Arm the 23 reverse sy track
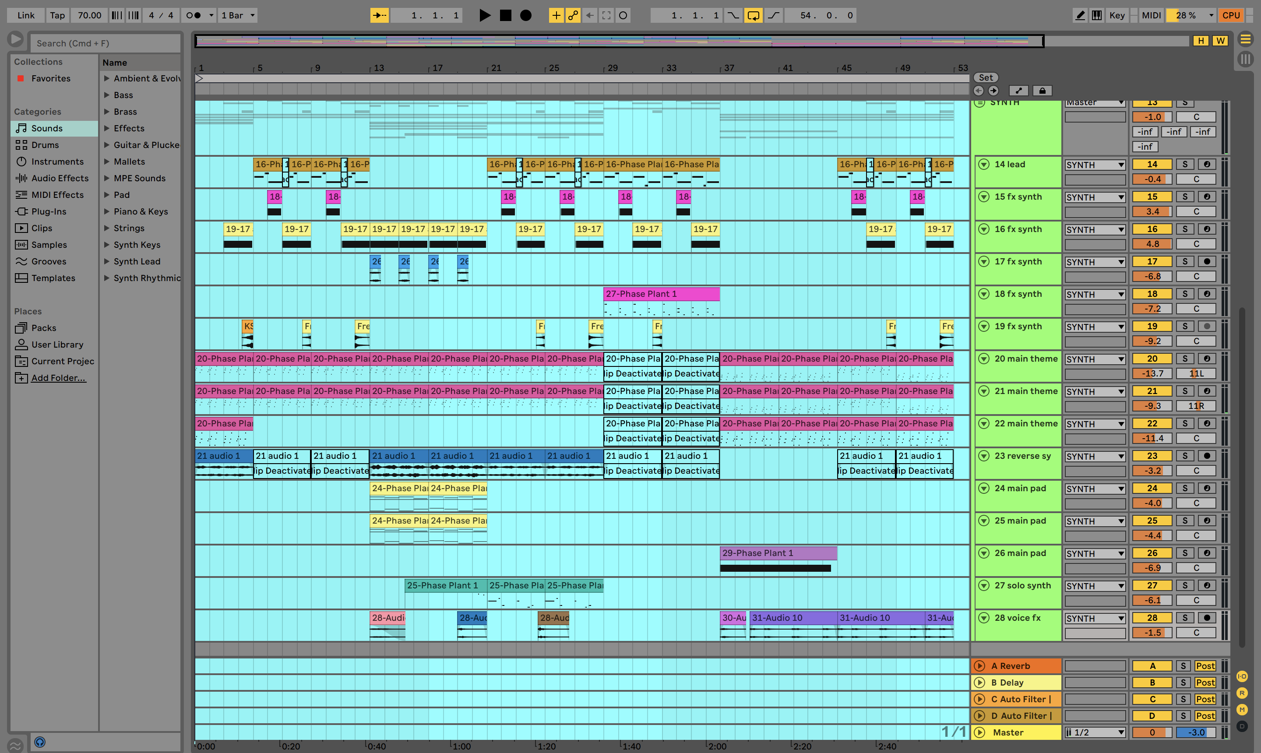Screen dimensions: 1261x753 [1207, 456]
